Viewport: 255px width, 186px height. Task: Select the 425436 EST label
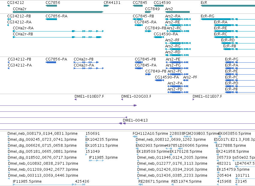click(82, 182)
